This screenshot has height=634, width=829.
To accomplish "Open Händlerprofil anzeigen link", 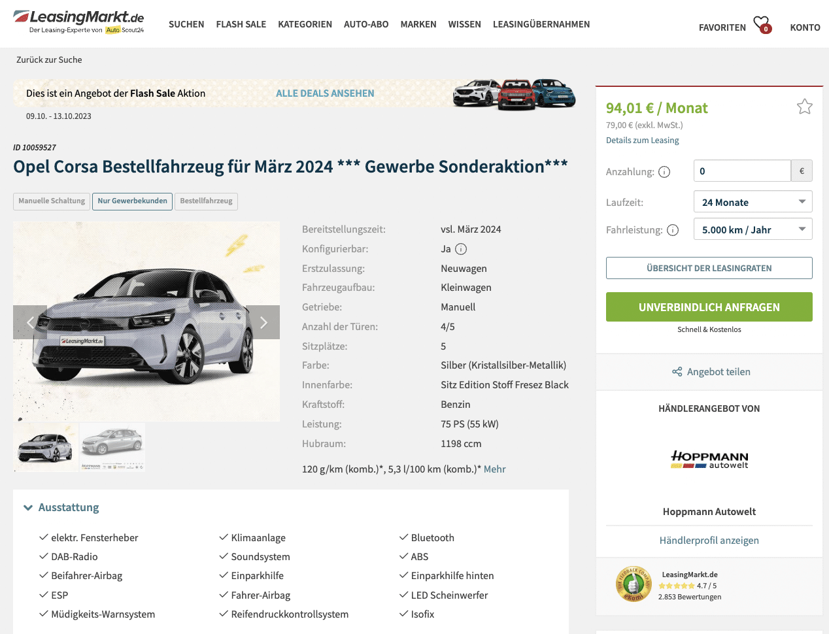I will click(x=709, y=541).
